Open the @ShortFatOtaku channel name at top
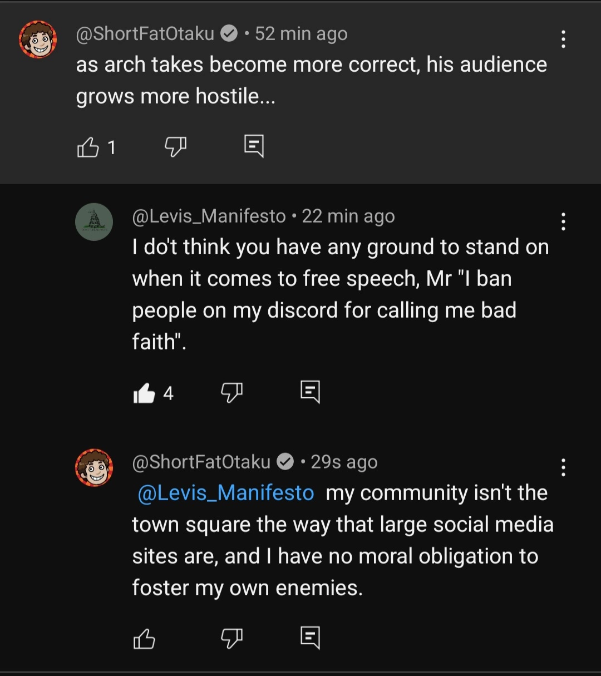 [145, 33]
